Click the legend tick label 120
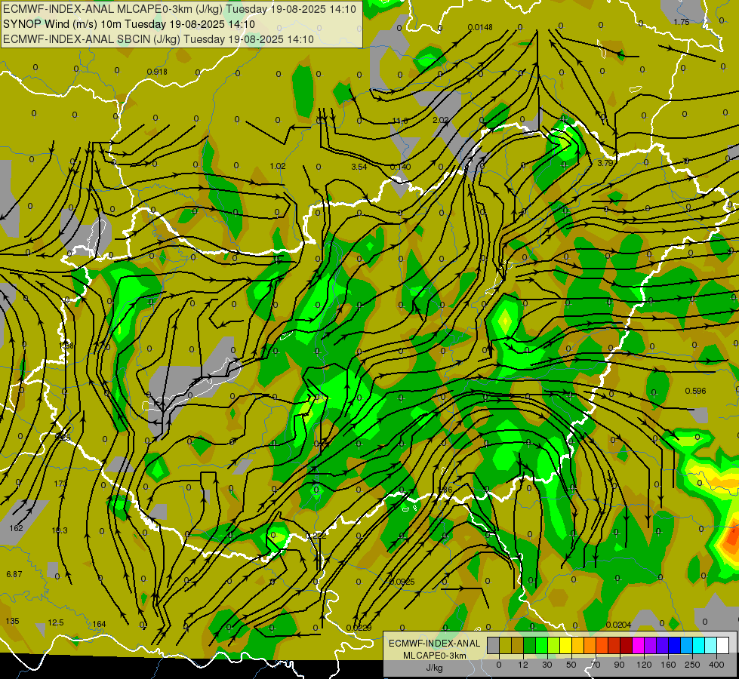 (644, 665)
